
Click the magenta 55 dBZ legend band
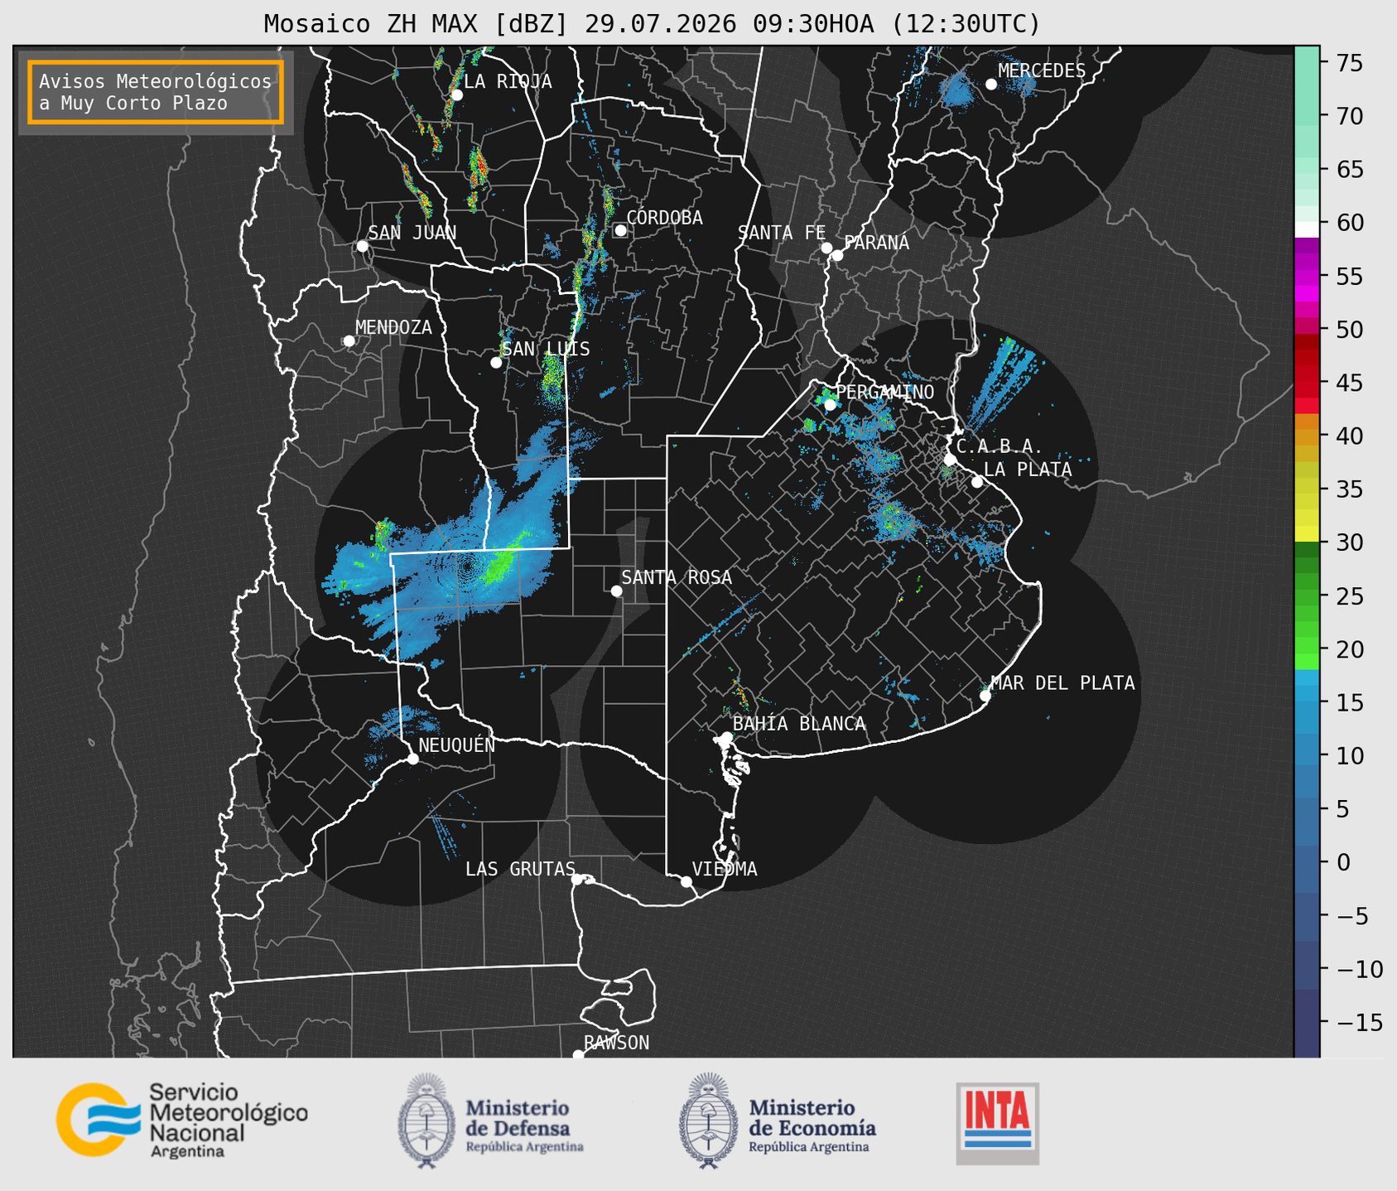[x=1306, y=277]
